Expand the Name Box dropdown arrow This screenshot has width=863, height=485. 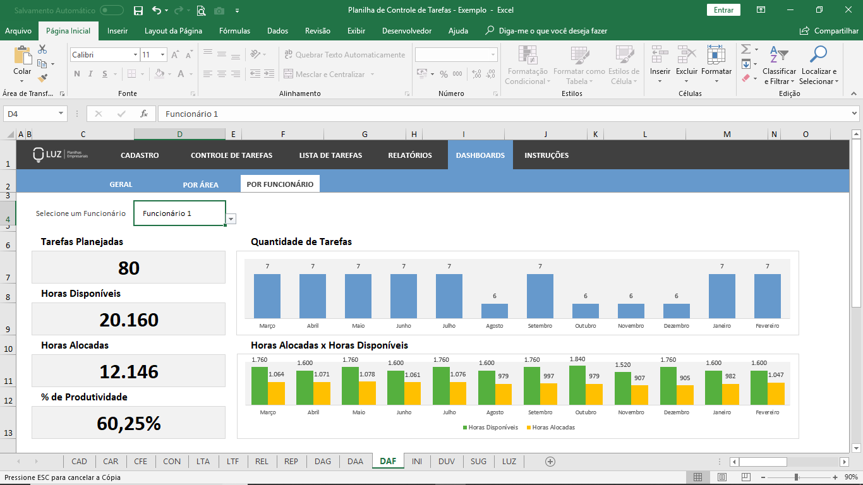pos(61,114)
